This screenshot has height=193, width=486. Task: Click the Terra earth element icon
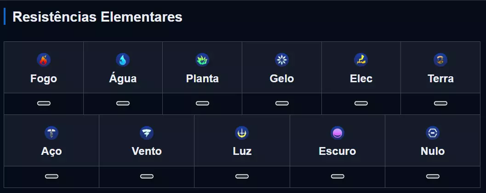(x=440, y=60)
